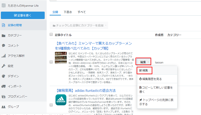Screen dimensions: 201x115
Task: Toggle the 編集 dropdown button beside taosan
Action: 143,62
